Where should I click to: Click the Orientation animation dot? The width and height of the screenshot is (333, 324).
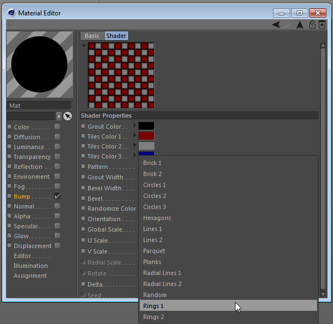pos(83,218)
